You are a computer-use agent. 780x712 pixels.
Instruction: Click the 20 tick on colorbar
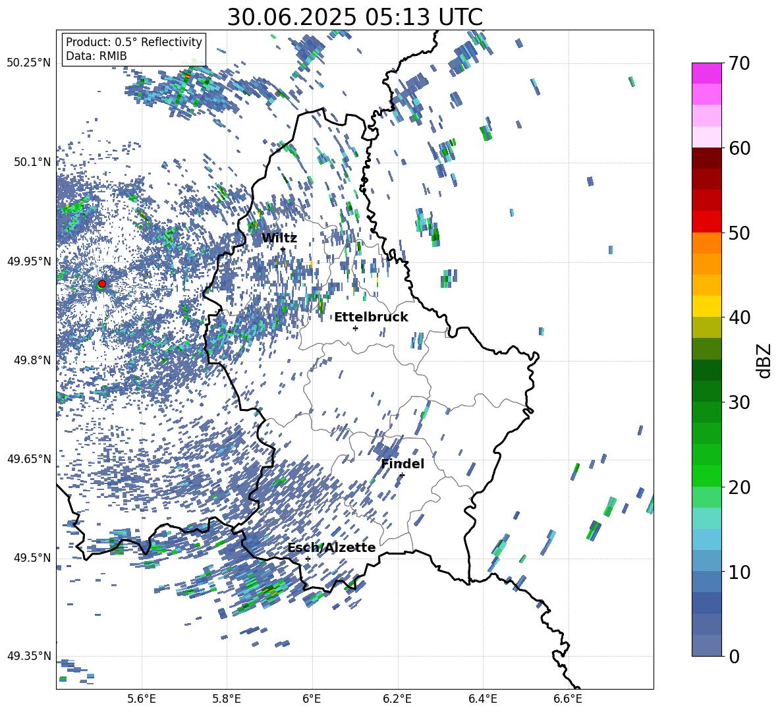pos(740,487)
